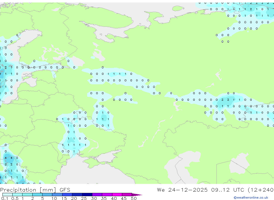The height and width of the screenshot is (200, 274).
Task: Click the '0.5' legend scale label
Action: 15,198
